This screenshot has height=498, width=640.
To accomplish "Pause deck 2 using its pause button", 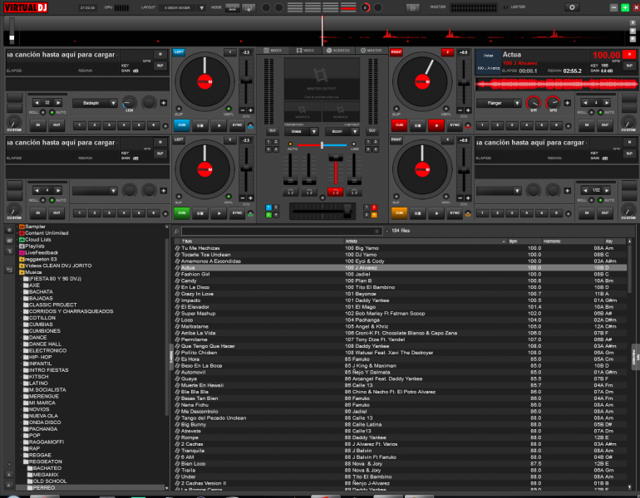I will [417, 125].
